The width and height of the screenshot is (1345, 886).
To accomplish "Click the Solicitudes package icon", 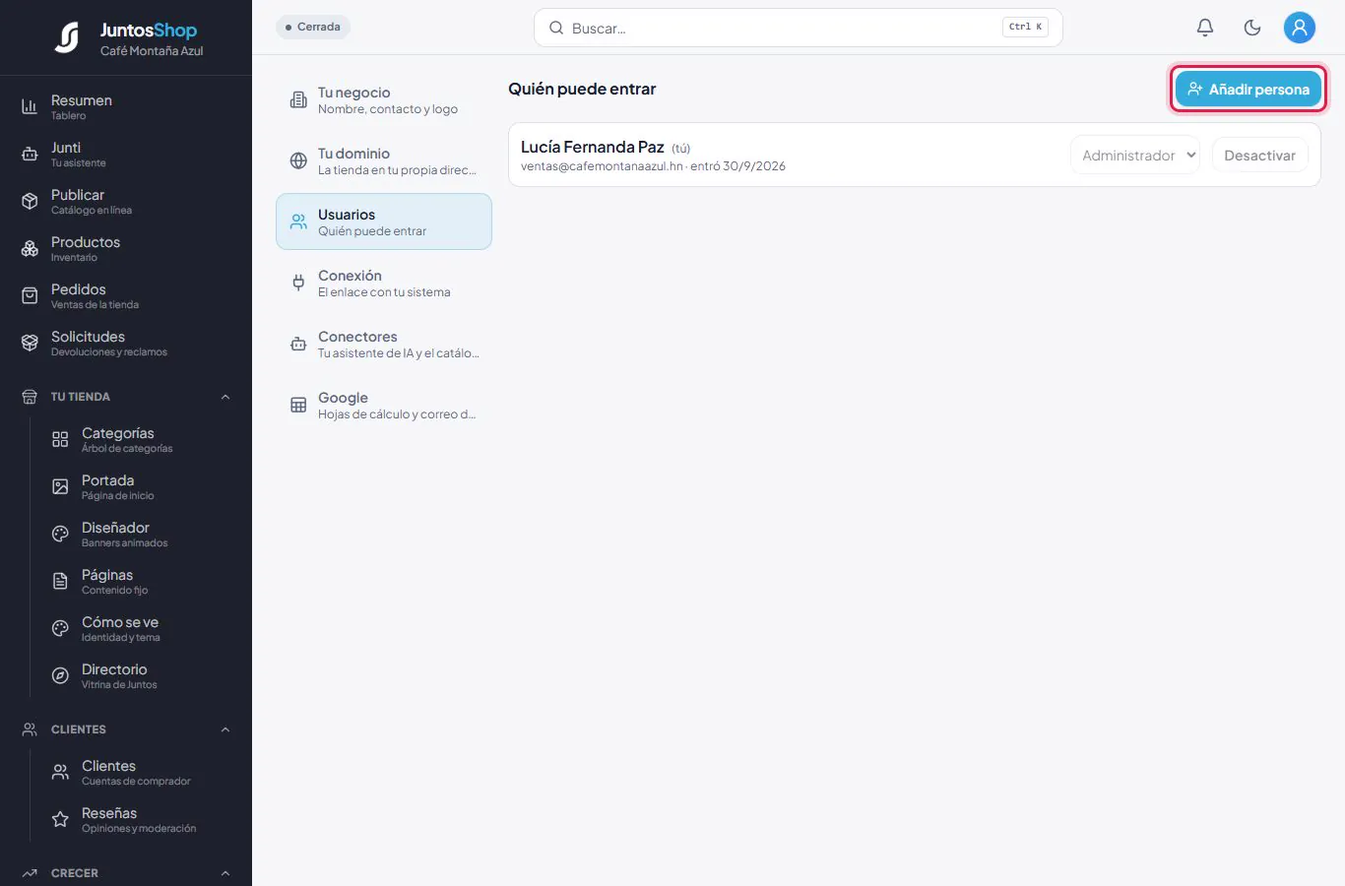I will point(30,343).
